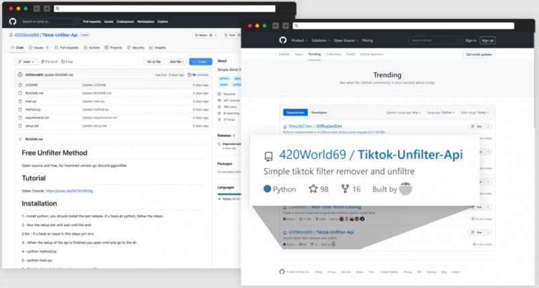This screenshot has width=539, height=288.
Task: Click the Search GitHub input field
Action: coord(432,40)
